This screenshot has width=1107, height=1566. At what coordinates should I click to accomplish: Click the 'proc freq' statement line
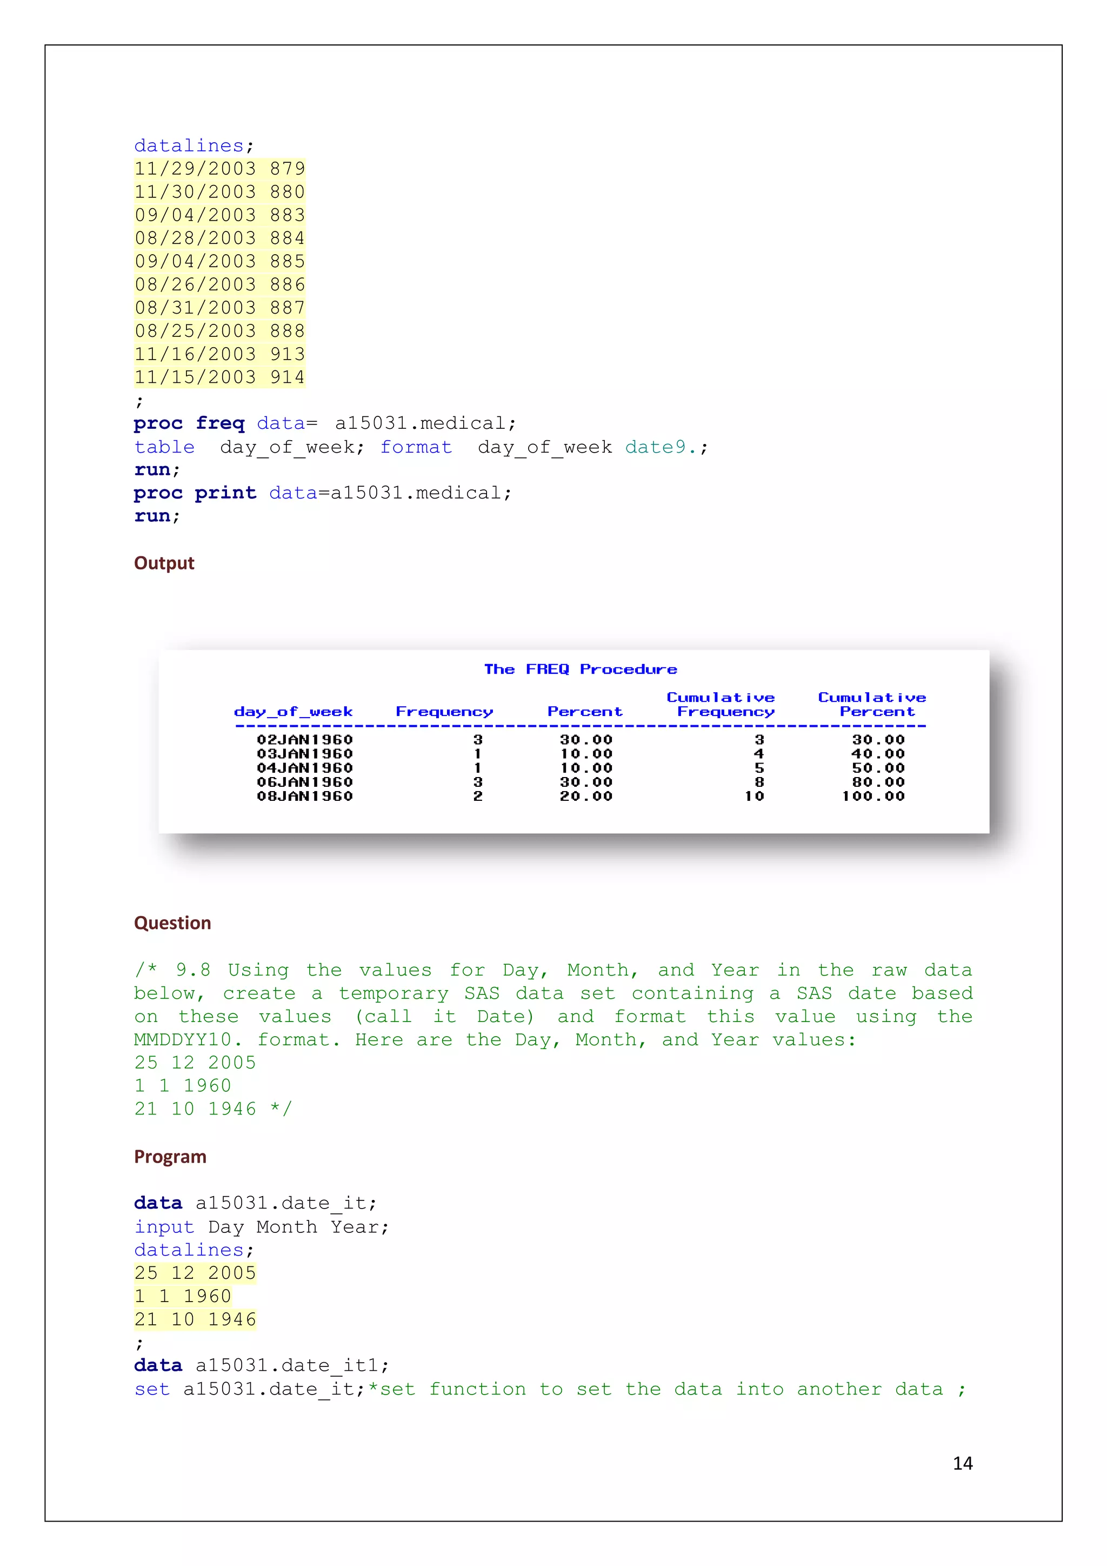pos(324,423)
